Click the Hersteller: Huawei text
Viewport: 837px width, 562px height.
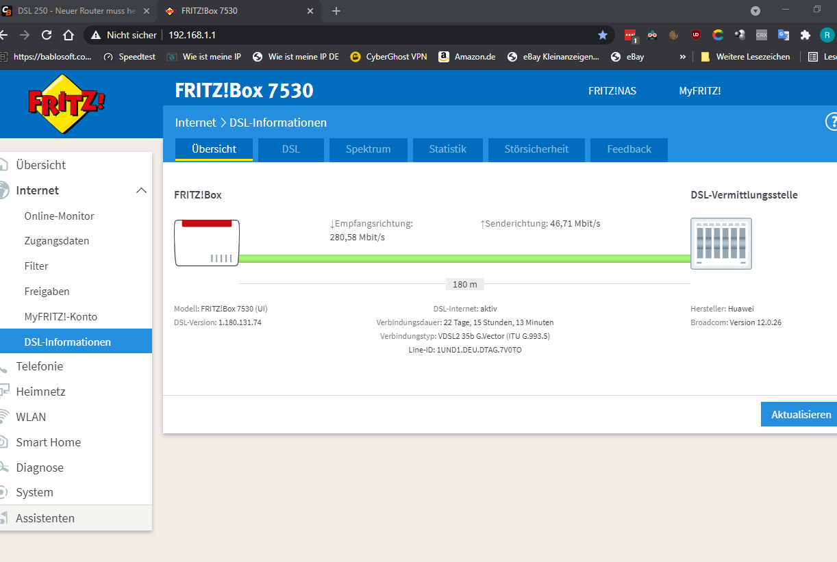(722, 309)
